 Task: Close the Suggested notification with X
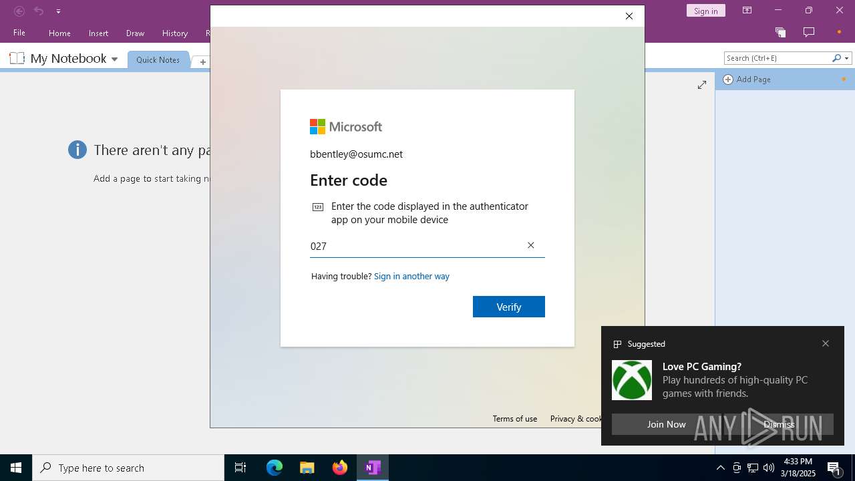coord(826,343)
